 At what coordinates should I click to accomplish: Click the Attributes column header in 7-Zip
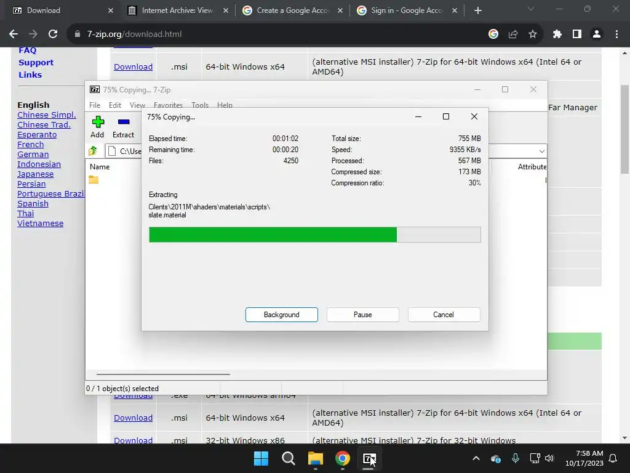(x=532, y=166)
